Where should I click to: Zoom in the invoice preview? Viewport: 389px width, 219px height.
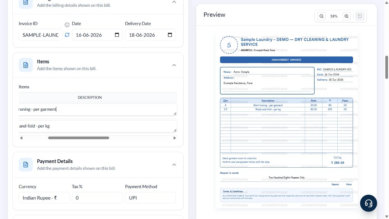[347, 16]
